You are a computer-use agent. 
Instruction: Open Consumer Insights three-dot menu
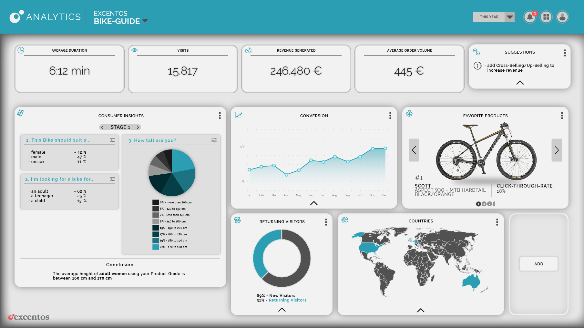(x=220, y=116)
